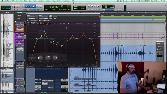Click the Rewind transport button
Viewport: 167px width, 94px height.
pyautogui.click(x=92, y=10)
